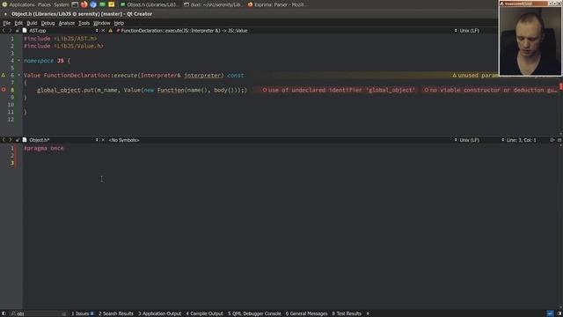Collapse the namespace JS fold marker on line 4
The width and height of the screenshot is (563, 317).
click(19, 61)
